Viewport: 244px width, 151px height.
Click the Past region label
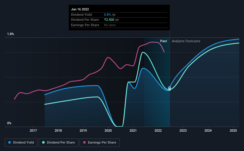tap(163, 41)
